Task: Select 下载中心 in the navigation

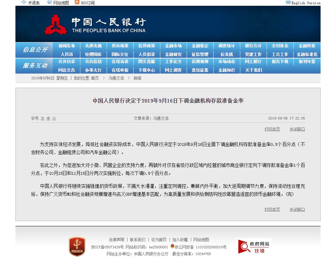Action: (146, 70)
